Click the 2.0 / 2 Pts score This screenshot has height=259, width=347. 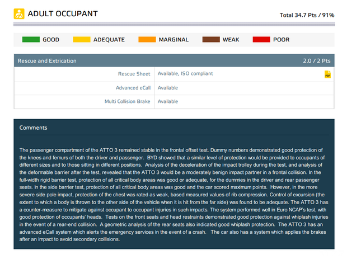click(x=317, y=60)
